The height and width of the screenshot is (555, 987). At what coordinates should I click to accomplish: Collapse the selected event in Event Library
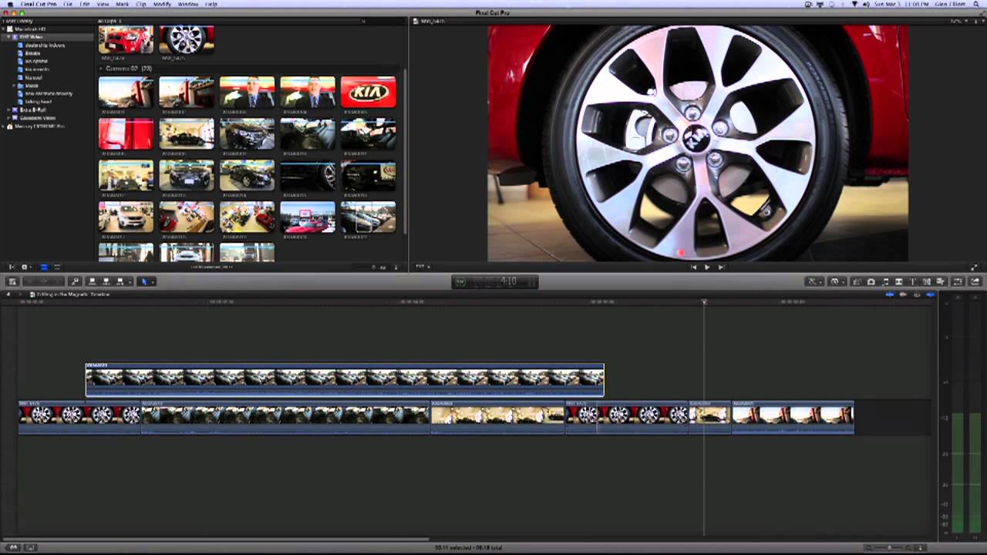click(x=8, y=37)
